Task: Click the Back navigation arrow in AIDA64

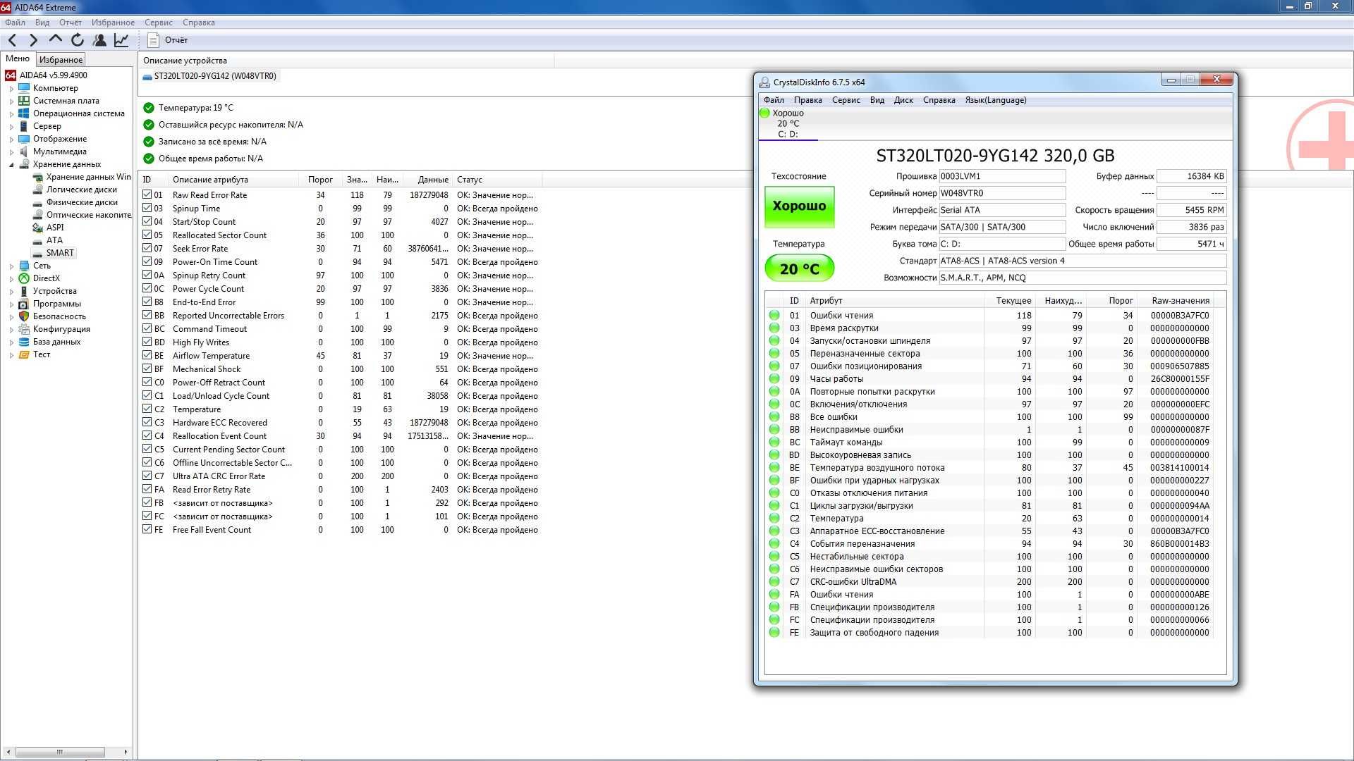Action: pos(12,40)
